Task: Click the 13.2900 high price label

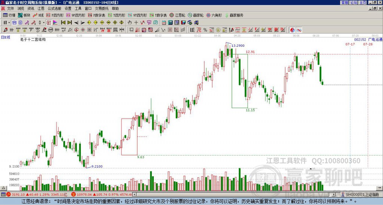Action: pyautogui.click(x=238, y=46)
